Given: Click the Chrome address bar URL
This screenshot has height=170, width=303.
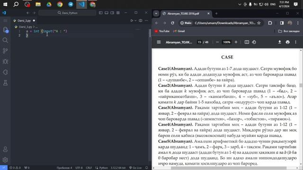Looking at the screenshot, I should pos(225,23).
